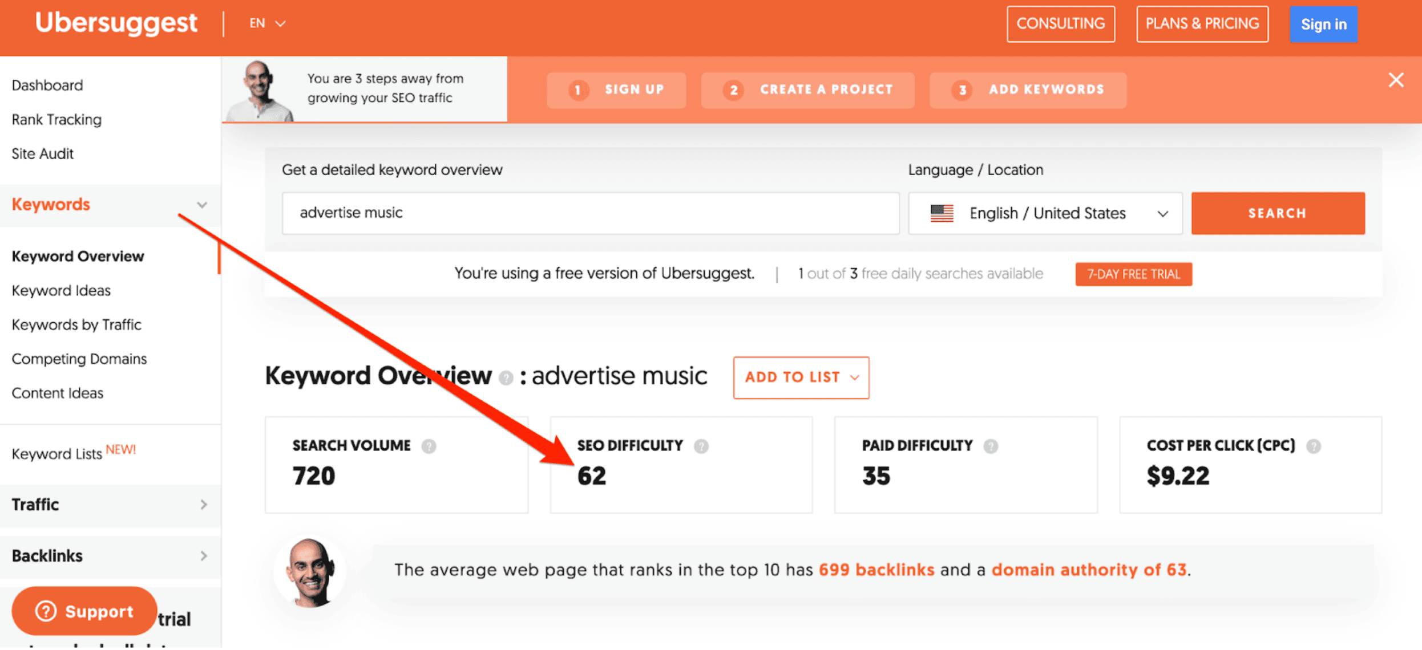Image resolution: width=1422 pixels, height=650 pixels.
Task: Expand the Backlinks section
Action: click(110, 556)
